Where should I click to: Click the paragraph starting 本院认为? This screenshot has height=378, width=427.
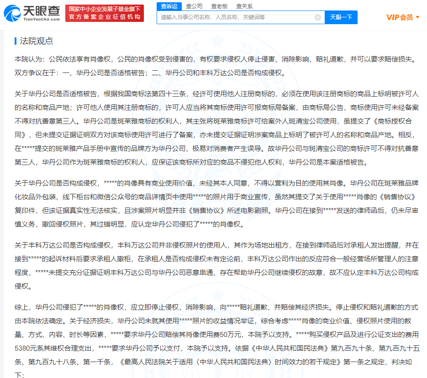coord(216,66)
